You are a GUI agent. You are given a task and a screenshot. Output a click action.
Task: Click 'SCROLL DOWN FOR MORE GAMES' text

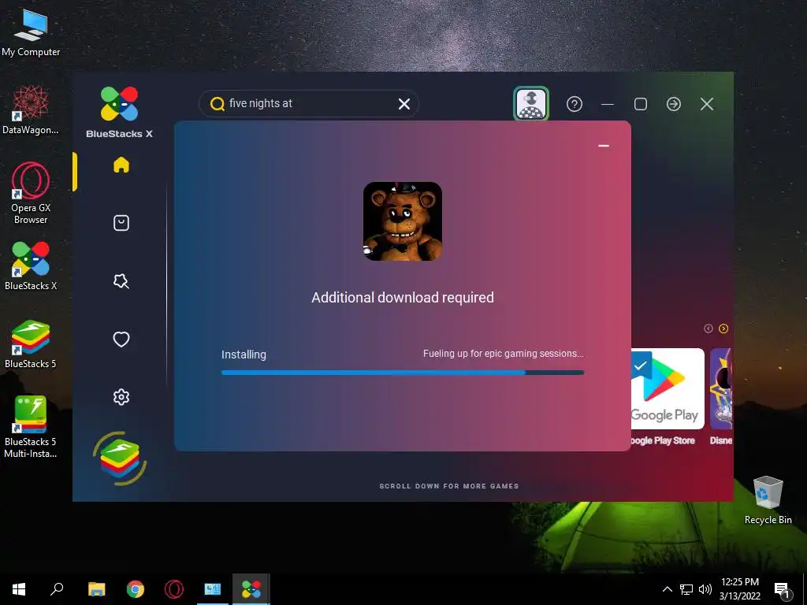pyautogui.click(x=448, y=486)
